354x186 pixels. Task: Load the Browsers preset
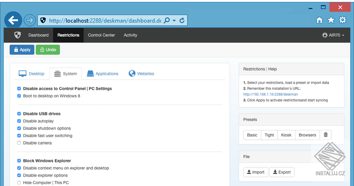coord(307,135)
